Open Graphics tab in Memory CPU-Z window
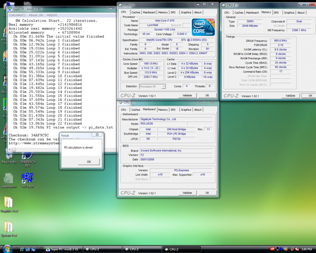316x253 pixels. click(289, 13)
